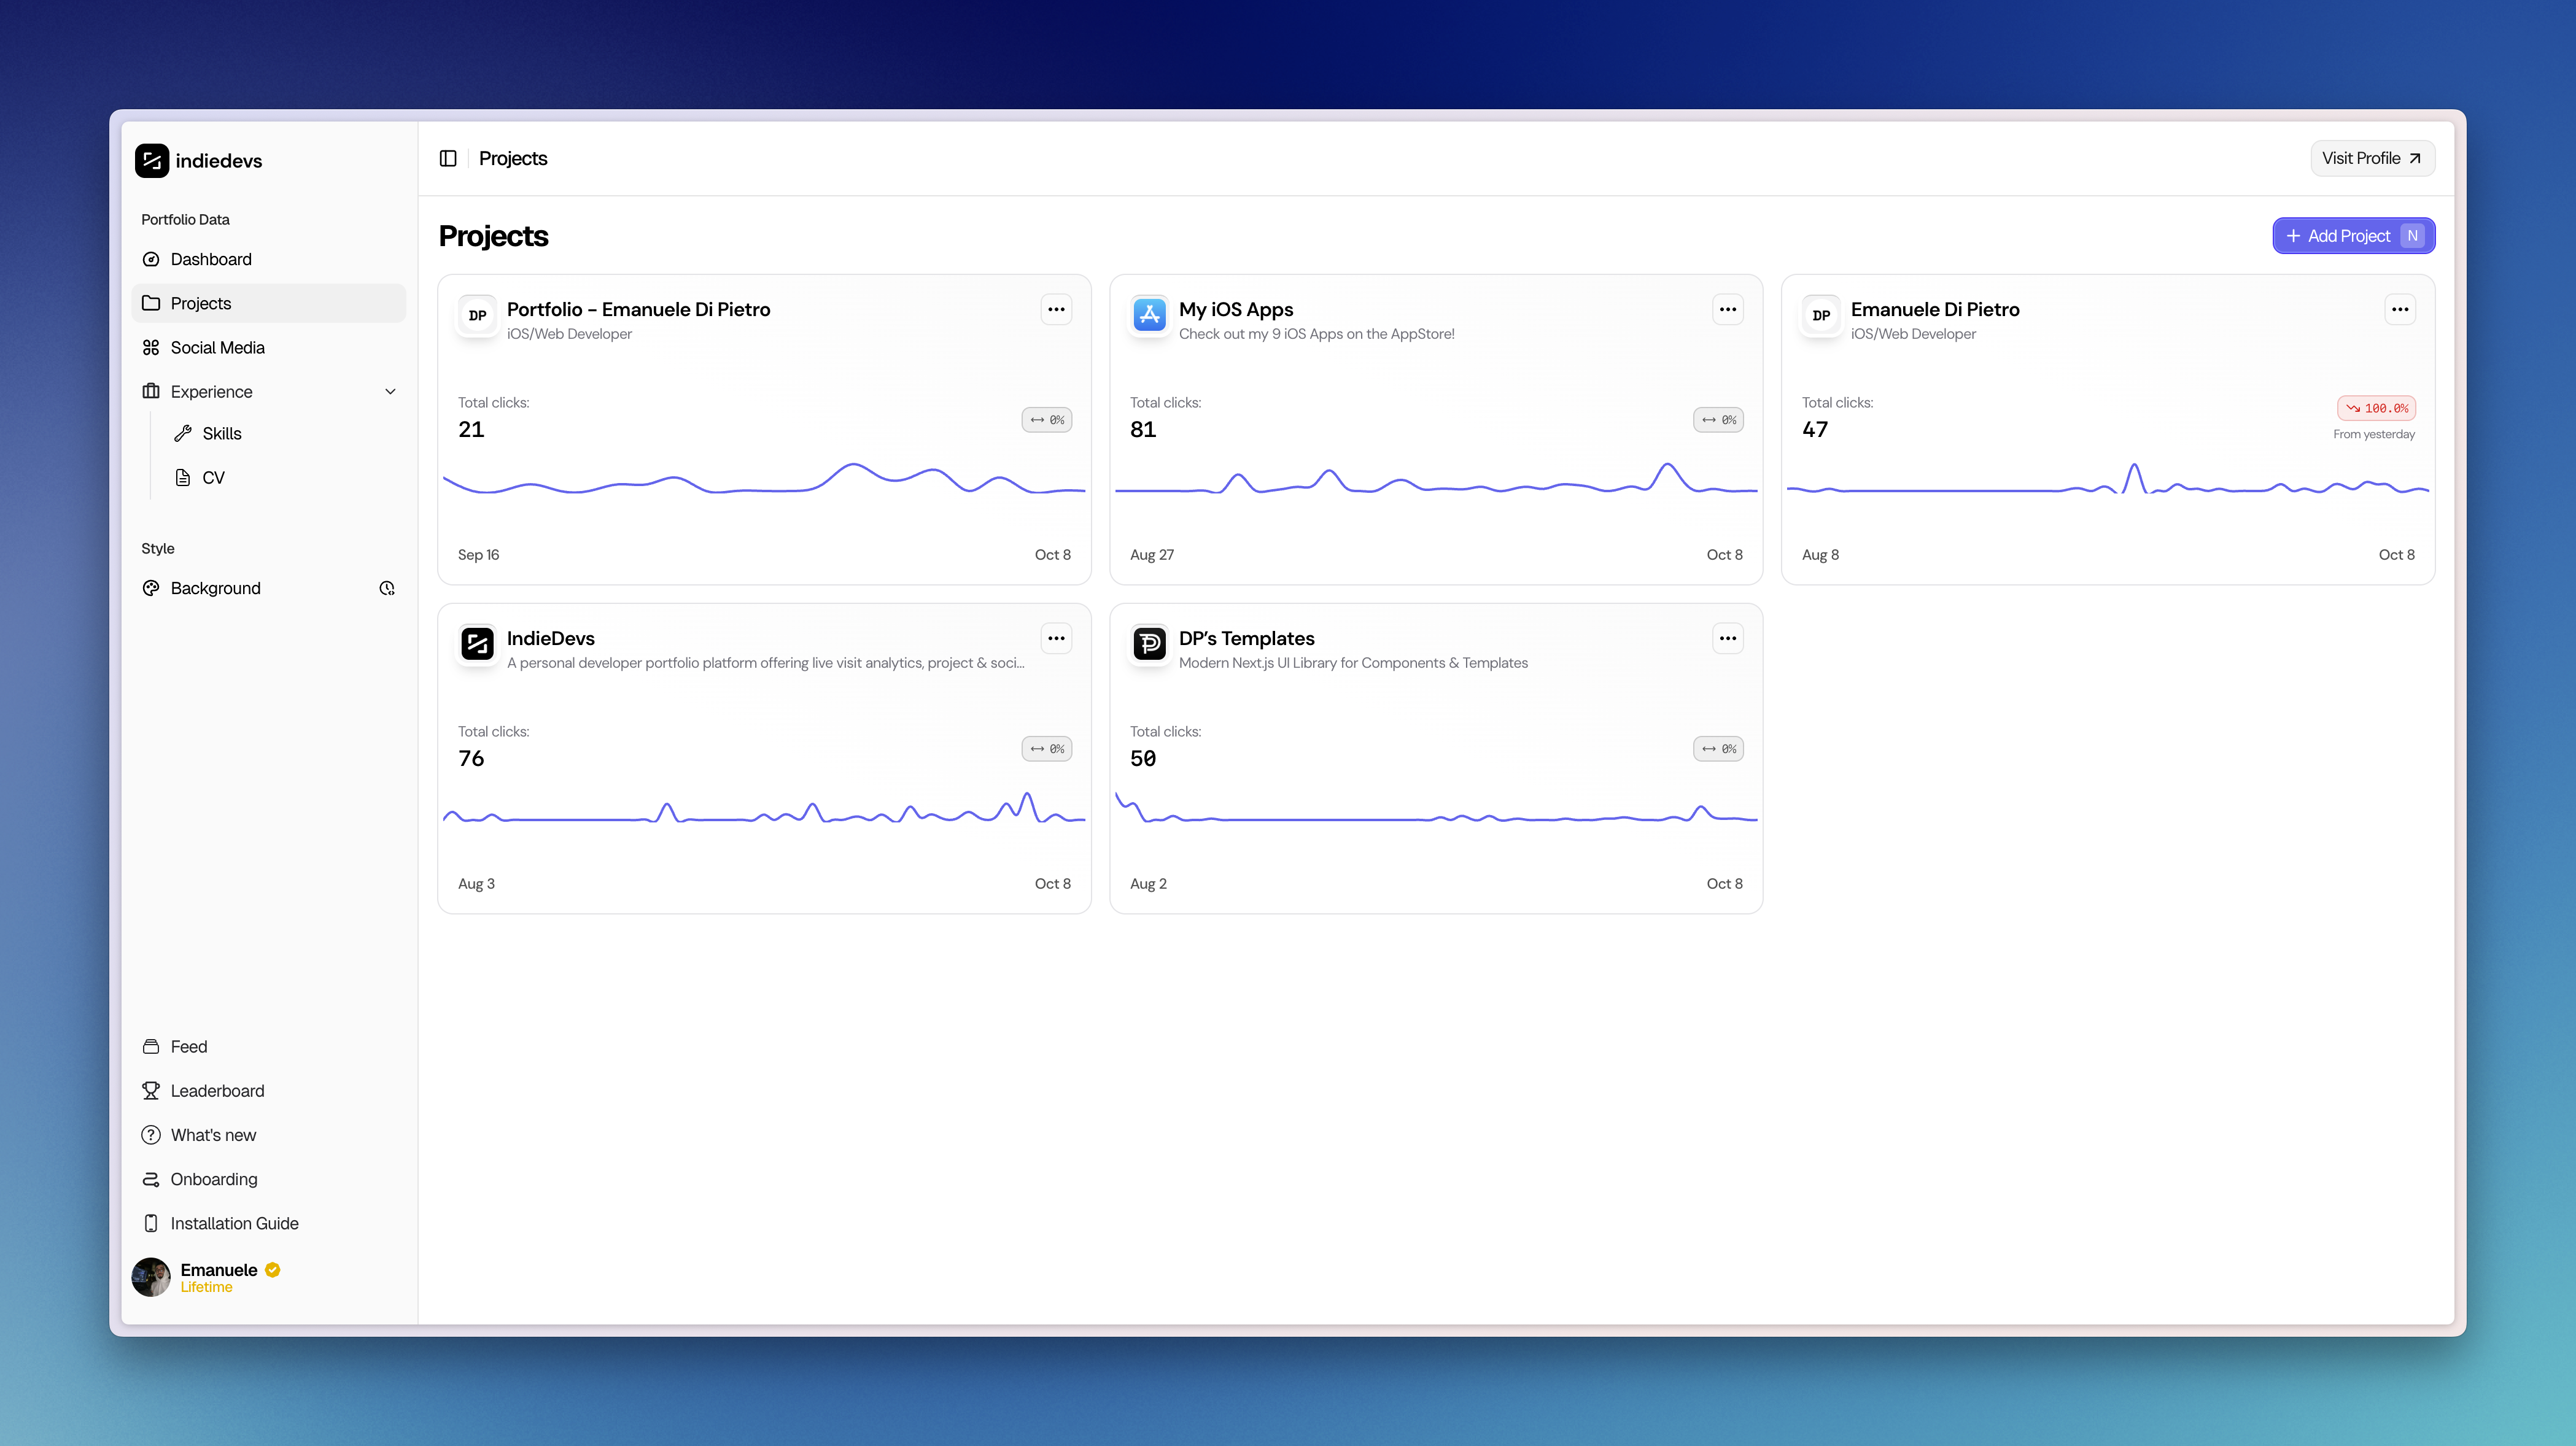Open the Dashboard section from the sidebar
This screenshot has height=1446, width=2576.
(211, 259)
